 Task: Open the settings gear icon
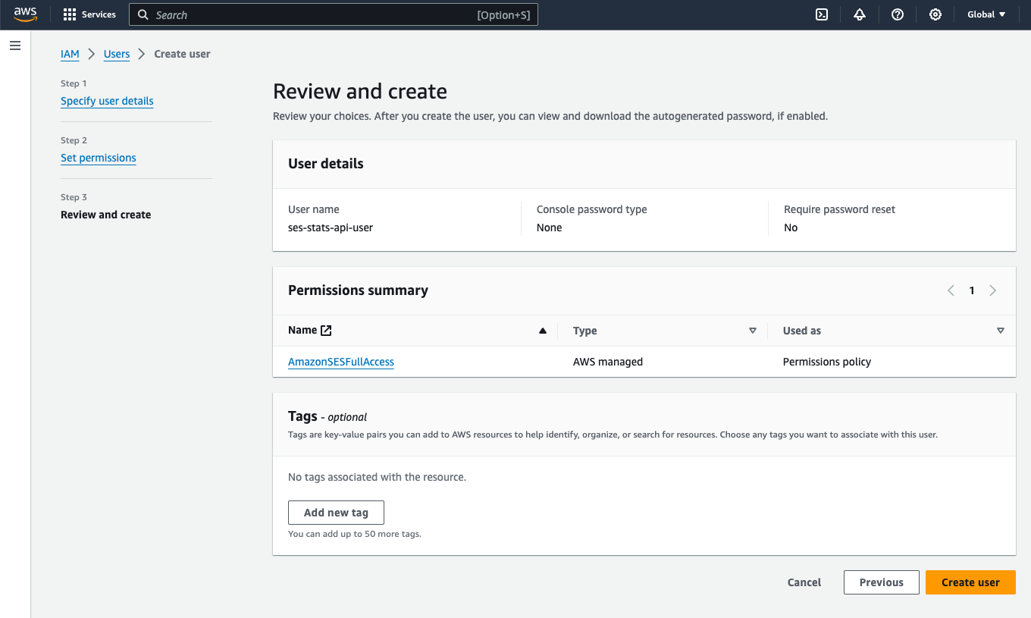[935, 14]
